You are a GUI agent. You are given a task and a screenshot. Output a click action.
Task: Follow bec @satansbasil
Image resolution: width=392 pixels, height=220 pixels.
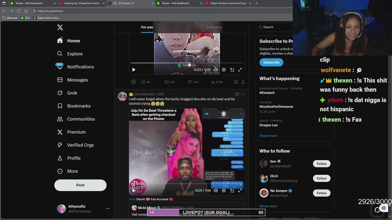322,164
